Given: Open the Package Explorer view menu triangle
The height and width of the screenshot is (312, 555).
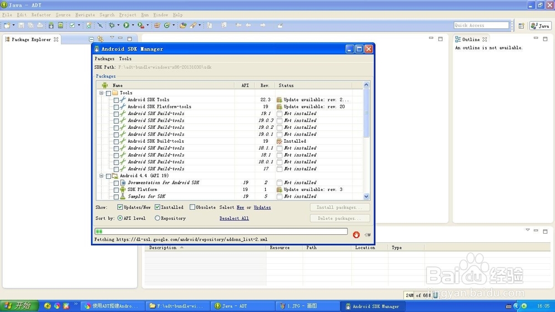Looking at the screenshot, I should click(112, 38).
